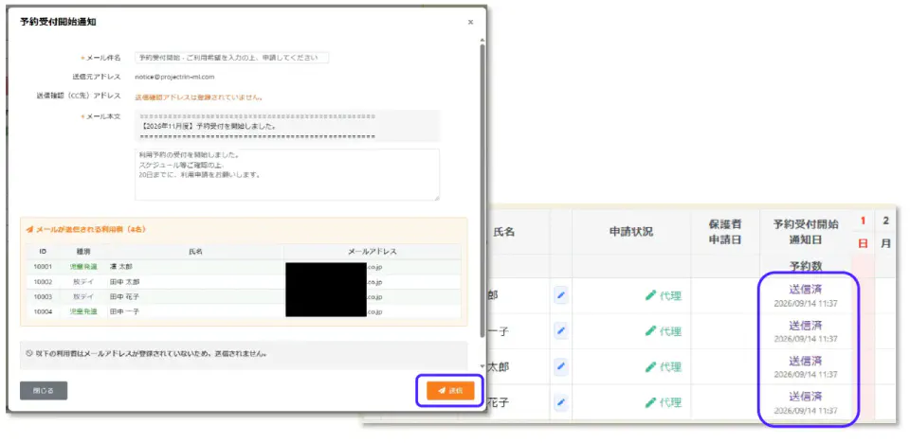Image resolution: width=910 pixels, height=443 pixels.
Task: Click the 保護者申請日 column header
Action: coord(725,232)
